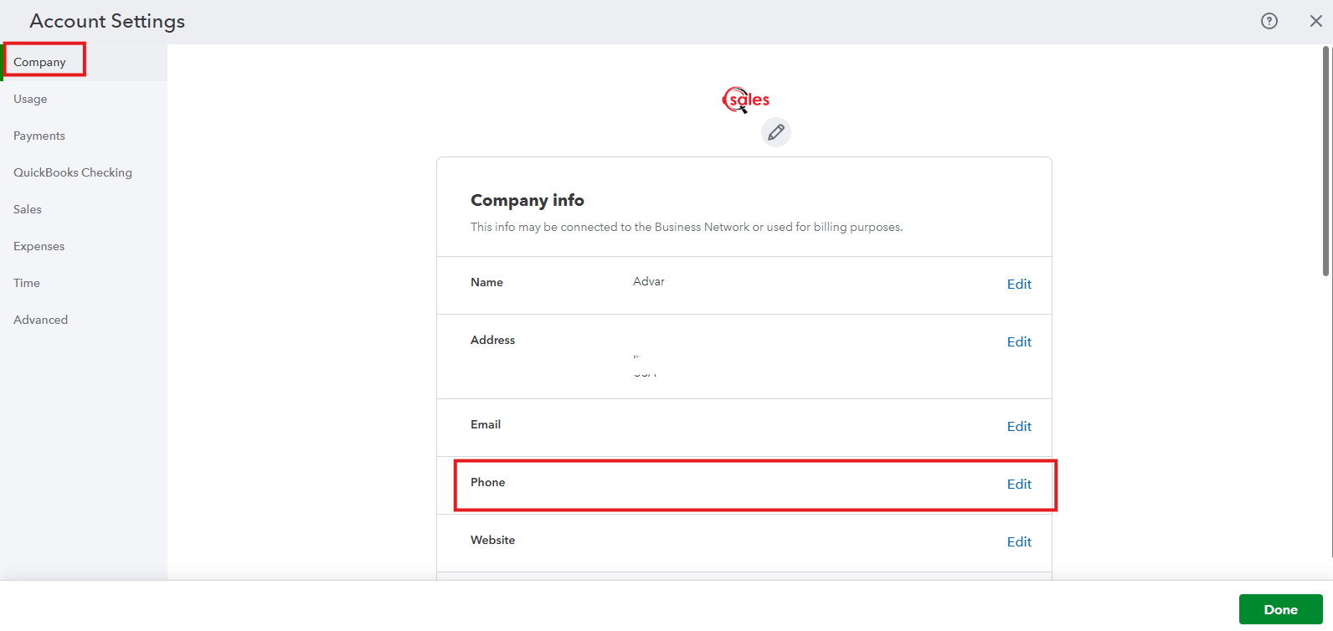The width and height of the screenshot is (1333, 631).
Task: Open the help question mark icon
Action: click(x=1269, y=21)
